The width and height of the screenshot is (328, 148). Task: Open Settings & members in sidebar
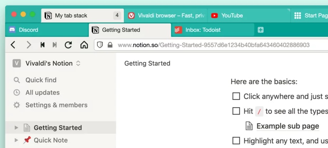[x=56, y=105]
